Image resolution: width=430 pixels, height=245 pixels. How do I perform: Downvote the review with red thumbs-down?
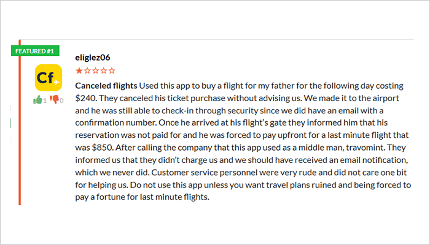point(54,100)
